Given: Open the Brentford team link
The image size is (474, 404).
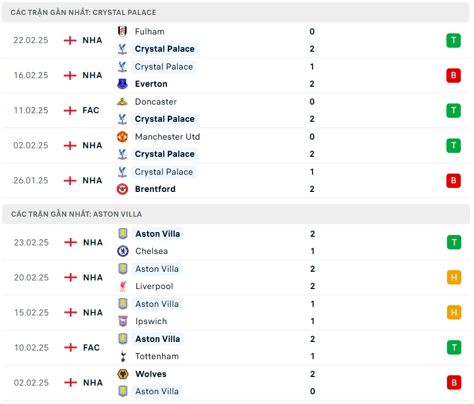Looking at the screenshot, I should coord(155,189).
